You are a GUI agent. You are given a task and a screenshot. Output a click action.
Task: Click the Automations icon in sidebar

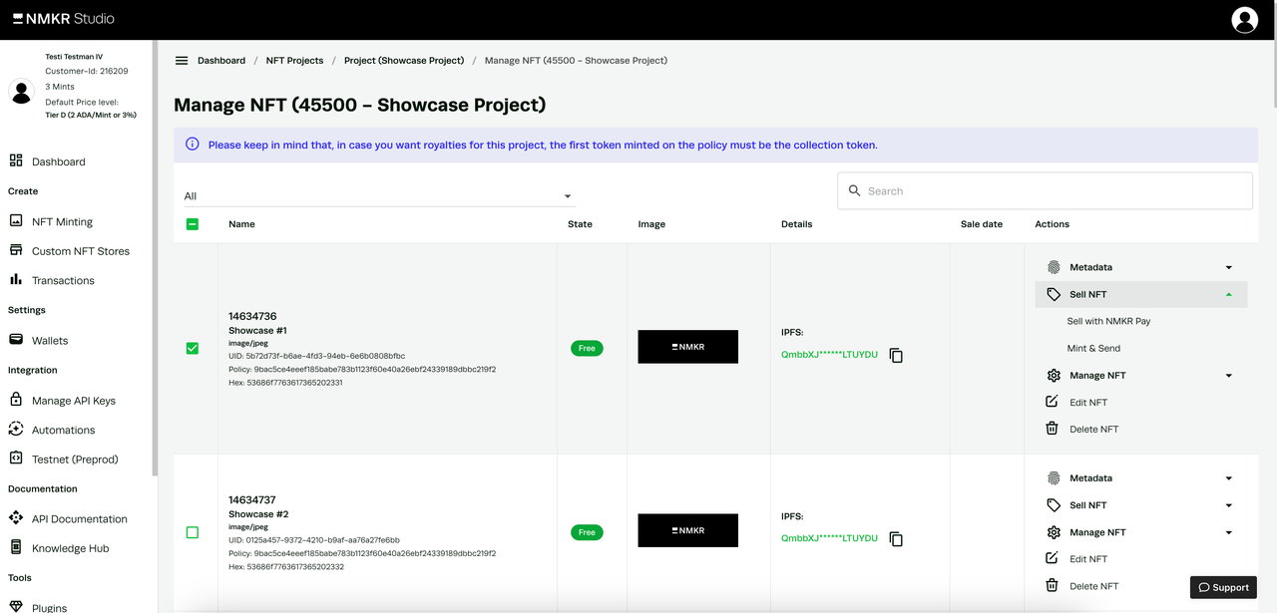16,430
